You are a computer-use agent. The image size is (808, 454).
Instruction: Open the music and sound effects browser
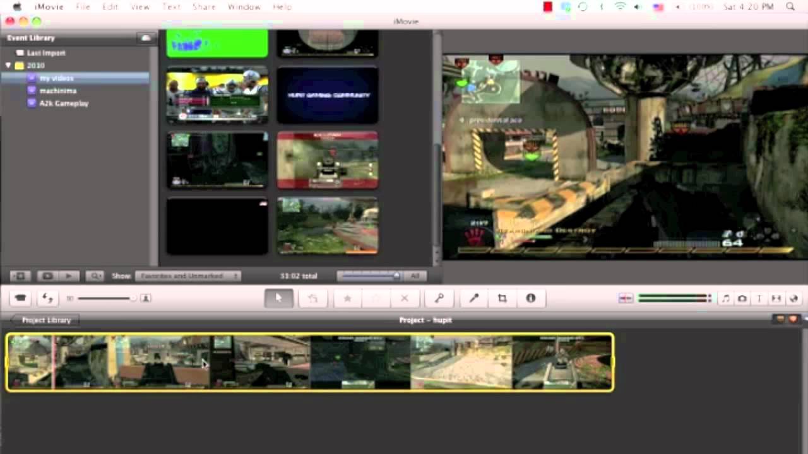click(726, 298)
